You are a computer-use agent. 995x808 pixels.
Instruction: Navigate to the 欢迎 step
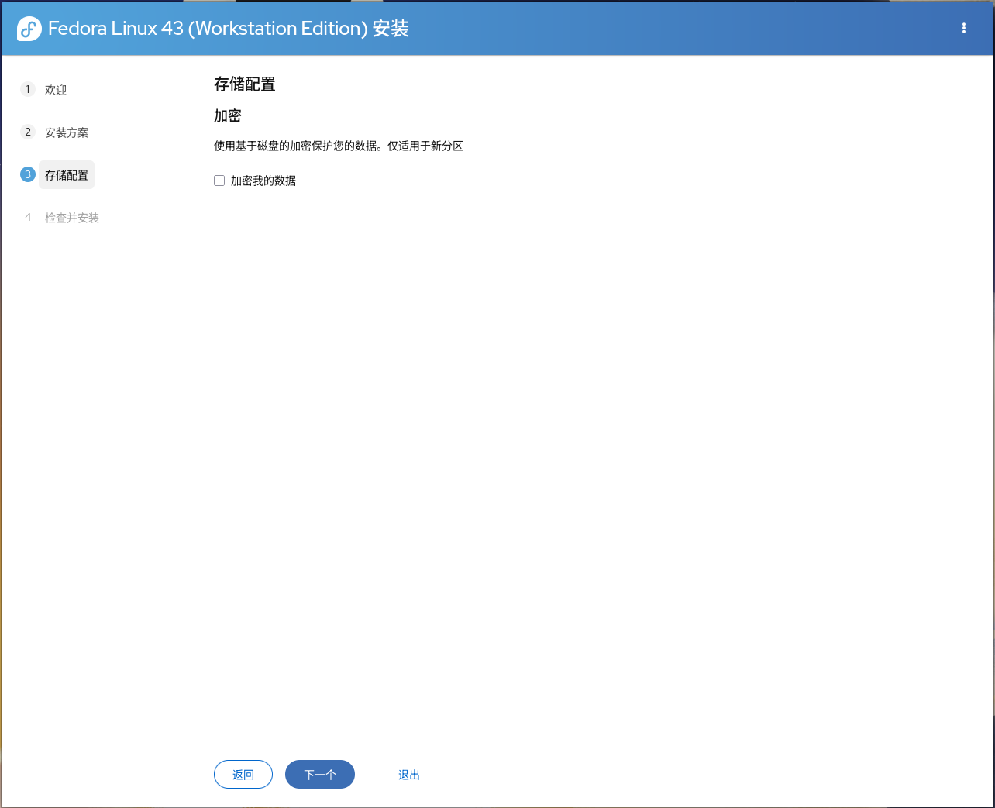pos(55,89)
